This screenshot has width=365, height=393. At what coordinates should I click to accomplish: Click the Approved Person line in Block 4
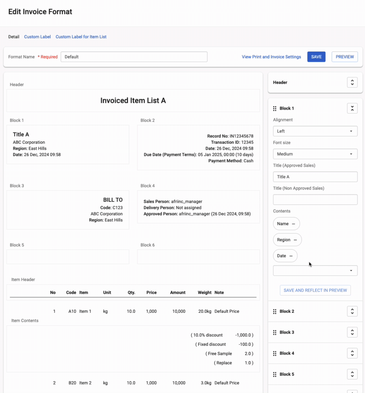(x=197, y=214)
